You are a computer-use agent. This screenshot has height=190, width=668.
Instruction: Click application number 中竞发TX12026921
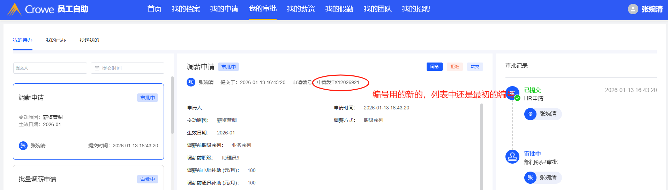tap(338, 82)
